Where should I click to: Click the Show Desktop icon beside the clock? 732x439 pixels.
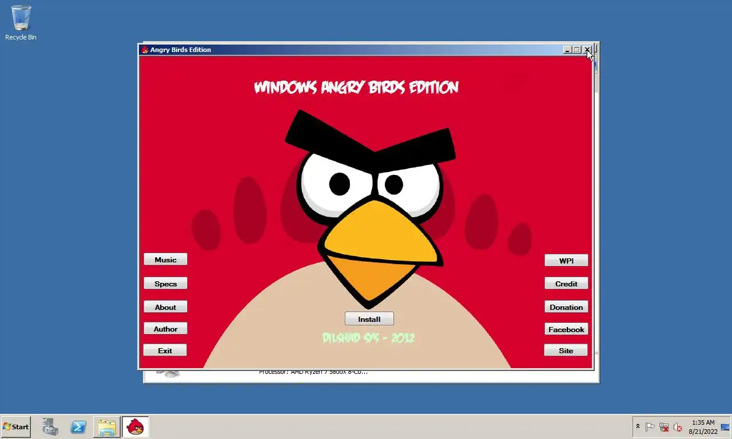tap(726, 427)
